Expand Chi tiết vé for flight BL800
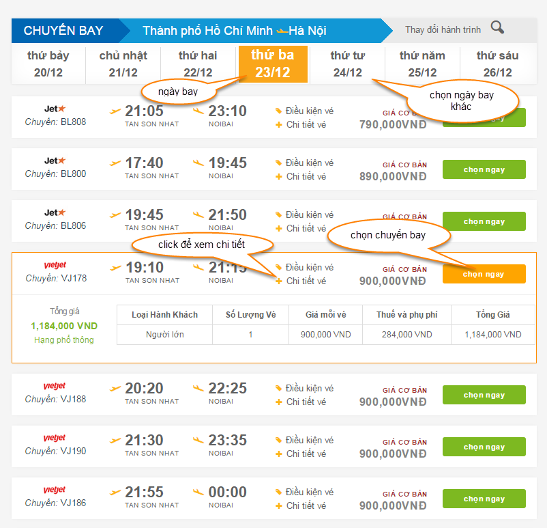 [x=301, y=176]
